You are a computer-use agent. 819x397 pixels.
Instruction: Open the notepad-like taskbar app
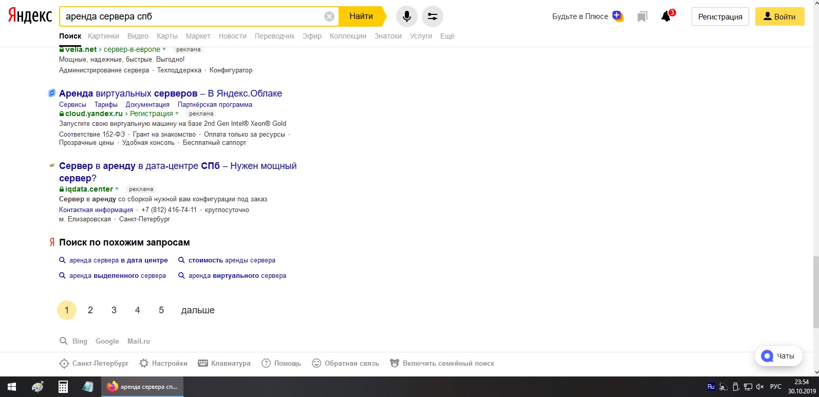88,387
